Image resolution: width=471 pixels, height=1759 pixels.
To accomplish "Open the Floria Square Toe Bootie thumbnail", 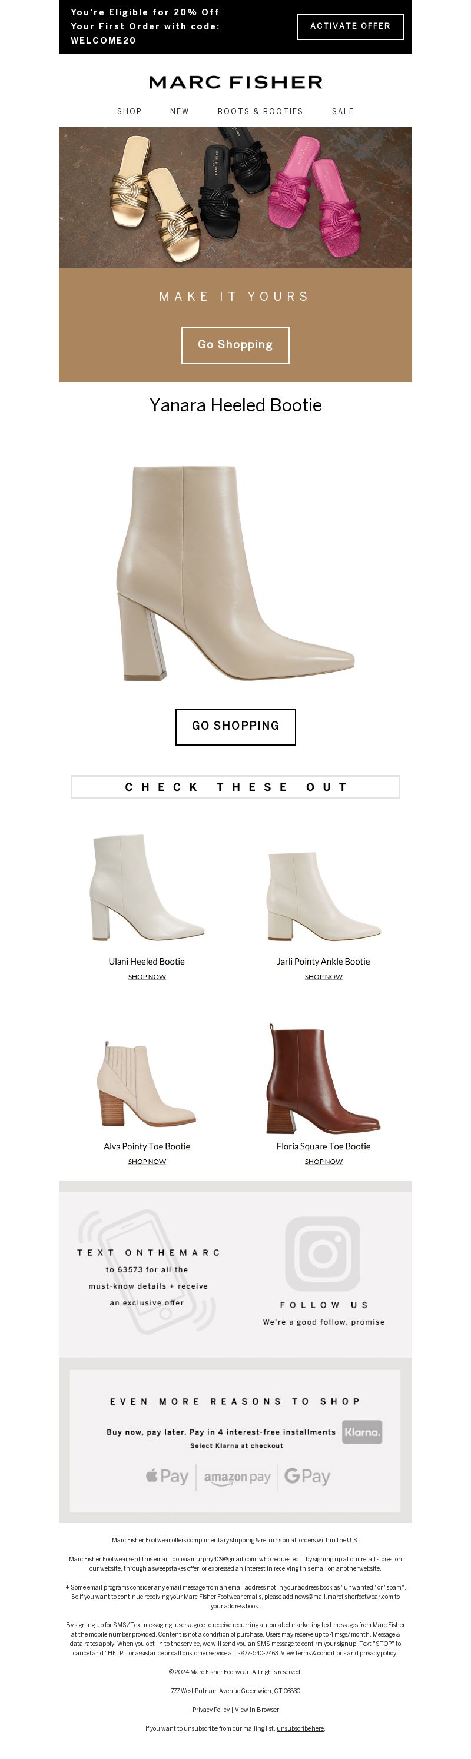I will pyautogui.click(x=323, y=1078).
